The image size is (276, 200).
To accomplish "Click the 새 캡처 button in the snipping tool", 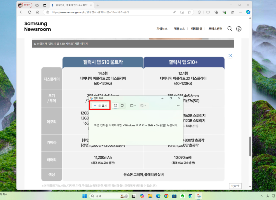I will 100,105.
